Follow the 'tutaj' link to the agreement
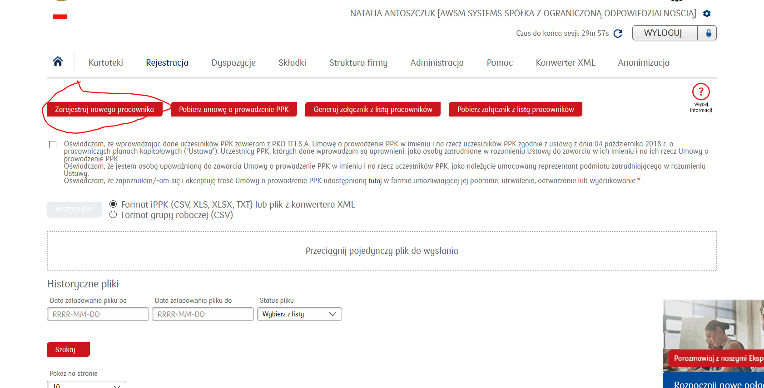The width and height of the screenshot is (764, 388). 375,181
